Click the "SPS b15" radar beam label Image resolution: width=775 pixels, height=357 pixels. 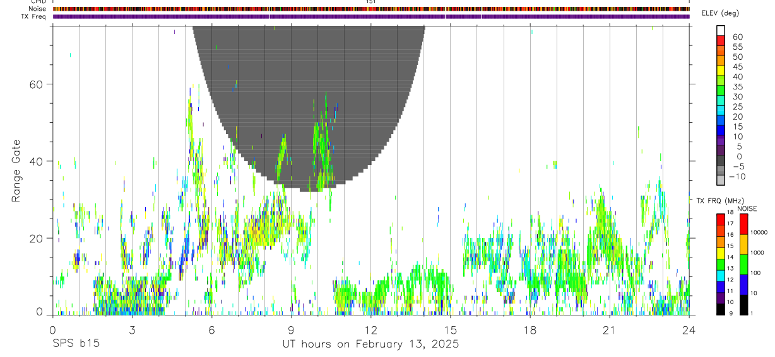click(75, 344)
